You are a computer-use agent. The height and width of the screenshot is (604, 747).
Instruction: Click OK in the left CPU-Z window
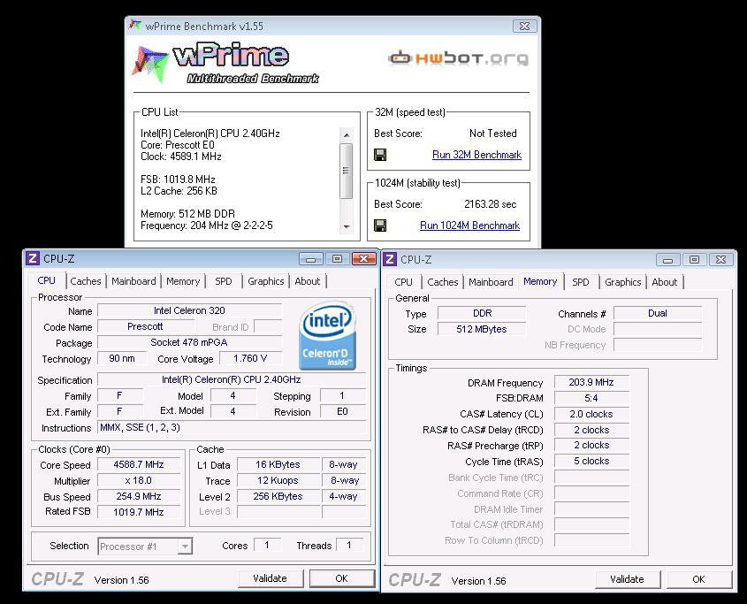click(x=341, y=578)
